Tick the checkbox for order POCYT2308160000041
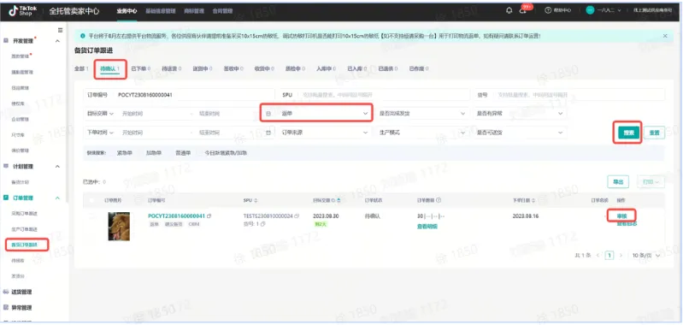 [91, 216]
